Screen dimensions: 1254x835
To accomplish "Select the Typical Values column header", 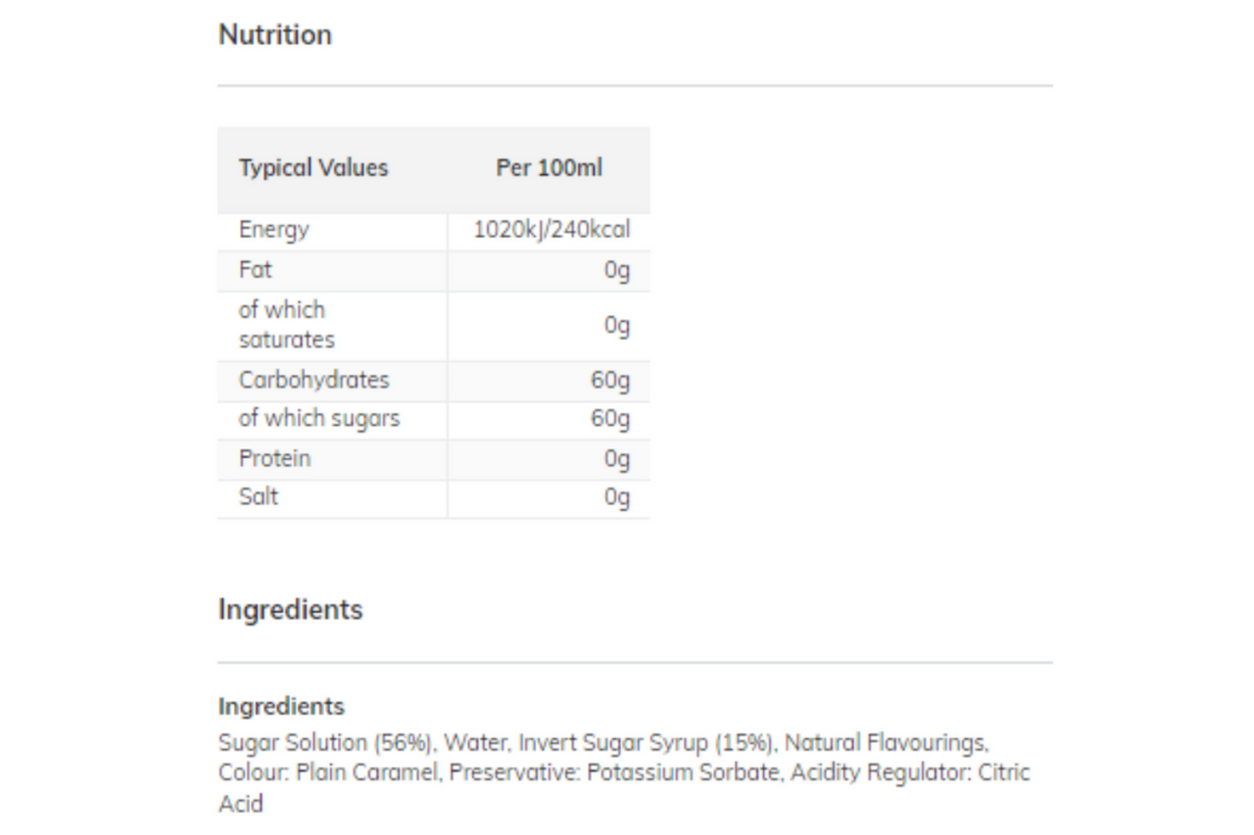I will pos(313,168).
